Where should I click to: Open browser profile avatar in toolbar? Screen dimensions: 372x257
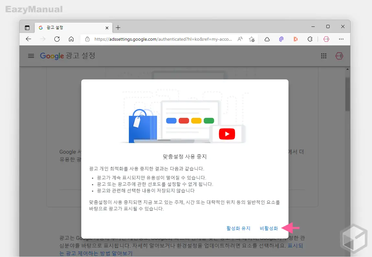pos(326,39)
